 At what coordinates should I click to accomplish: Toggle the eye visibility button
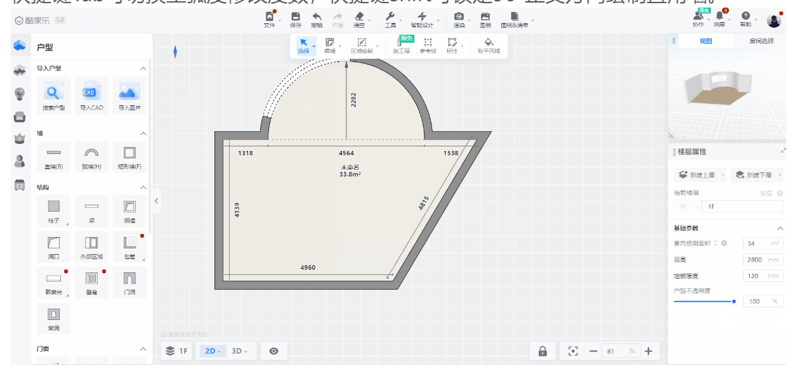tap(274, 351)
